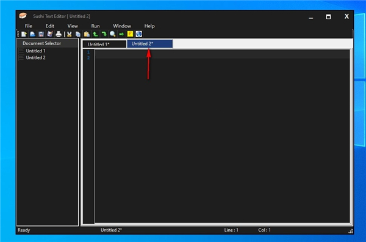Open the File menu
This screenshot has height=242, width=366.
[29, 26]
